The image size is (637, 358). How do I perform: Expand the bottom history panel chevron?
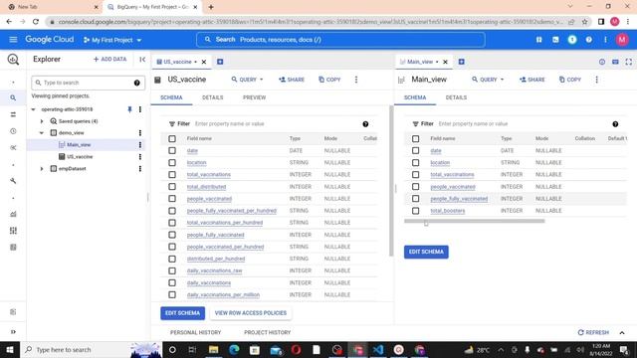coord(622,332)
